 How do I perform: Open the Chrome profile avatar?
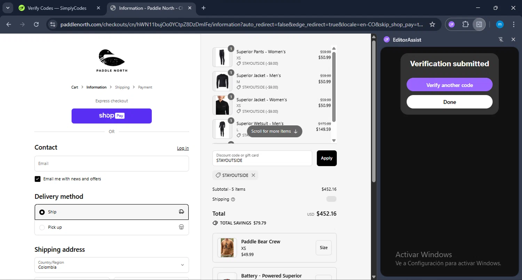[500, 24]
